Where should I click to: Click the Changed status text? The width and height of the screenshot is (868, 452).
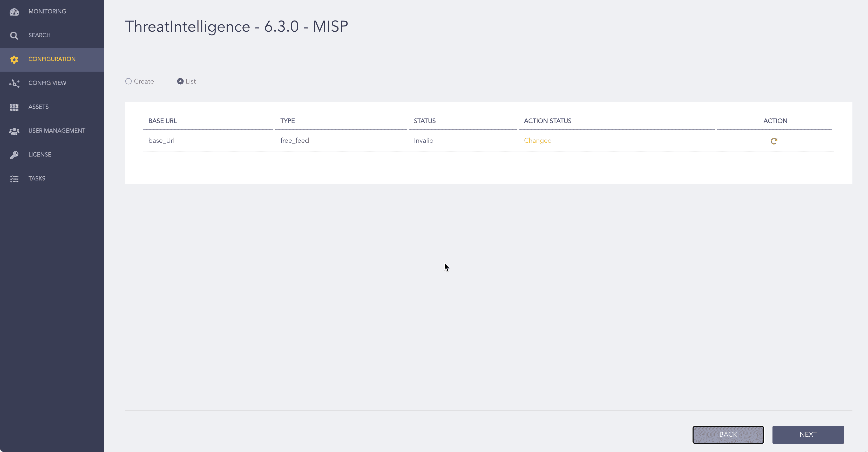(538, 140)
